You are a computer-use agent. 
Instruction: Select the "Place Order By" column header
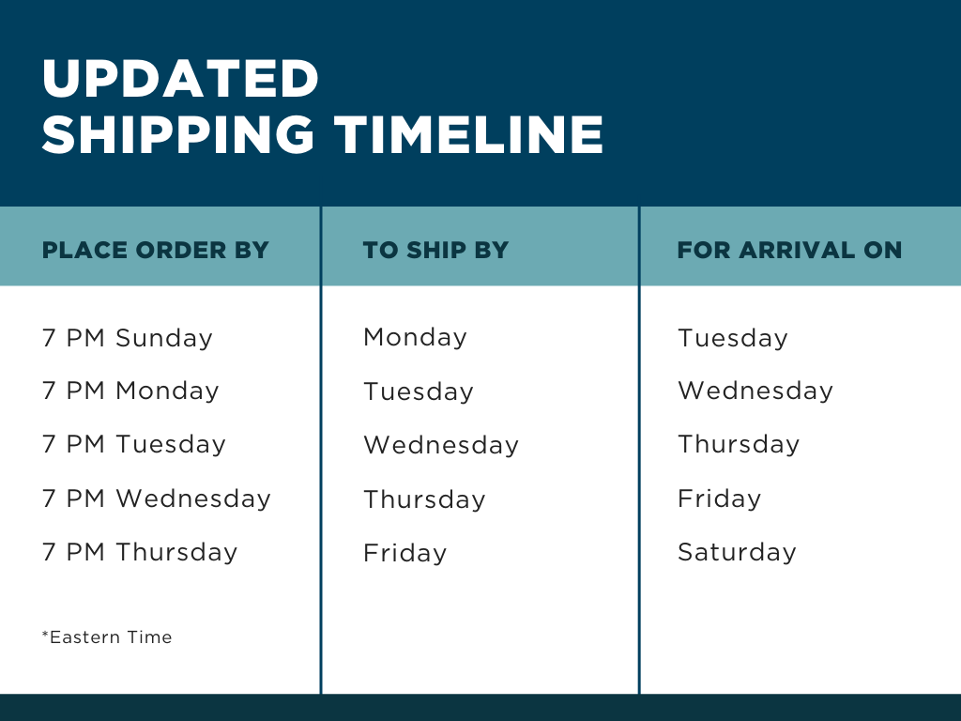coord(156,251)
